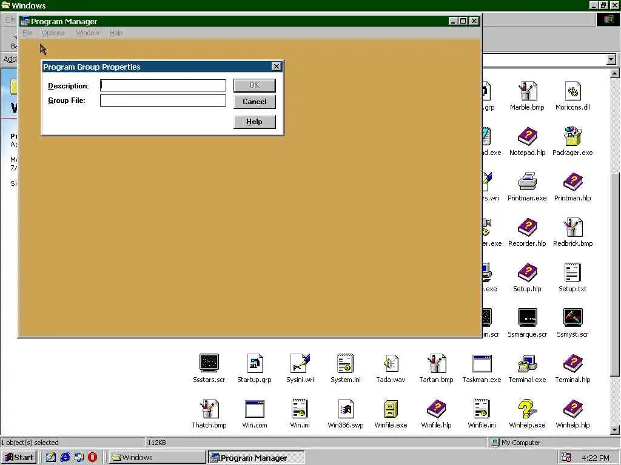The image size is (621, 465).
Task: Open Notepad.hlp help file icon
Action: pyautogui.click(x=527, y=136)
